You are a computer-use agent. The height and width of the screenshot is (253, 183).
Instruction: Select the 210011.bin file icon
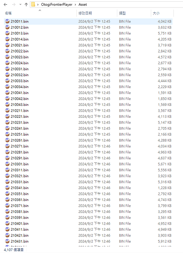(7, 21)
